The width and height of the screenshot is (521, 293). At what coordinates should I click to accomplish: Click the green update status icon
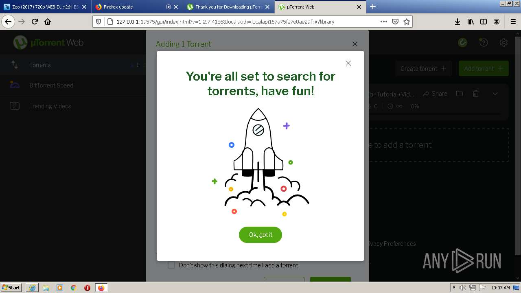click(x=462, y=42)
